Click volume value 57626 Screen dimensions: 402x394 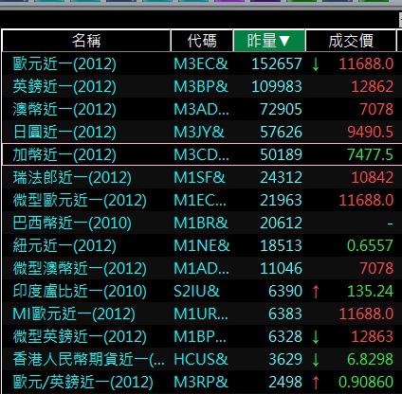coord(281,133)
